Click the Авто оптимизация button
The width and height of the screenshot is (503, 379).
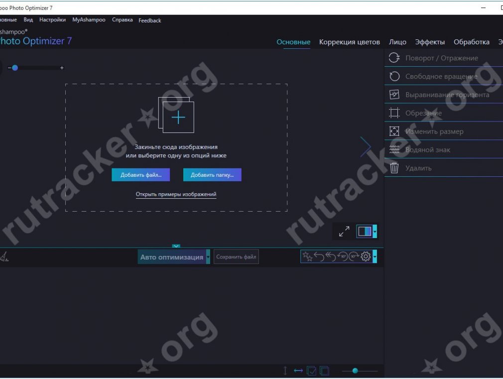[x=172, y=256]
